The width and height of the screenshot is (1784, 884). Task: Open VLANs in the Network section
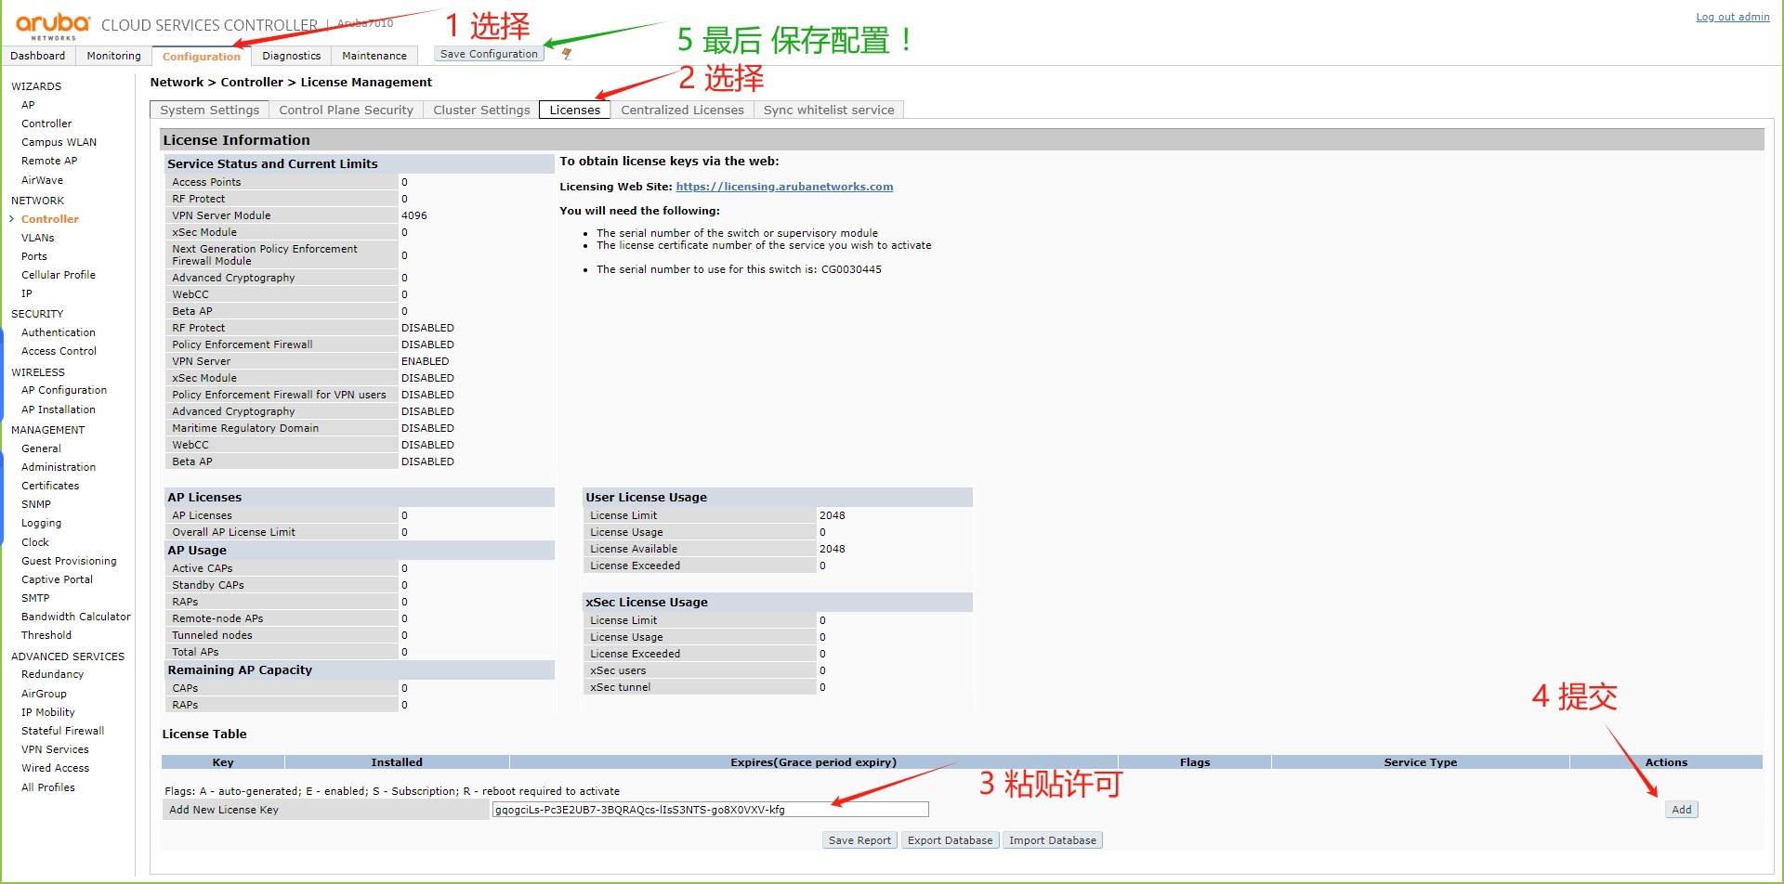tap(37, 238)
